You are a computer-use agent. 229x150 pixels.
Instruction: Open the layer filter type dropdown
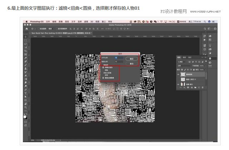[182, 62]
